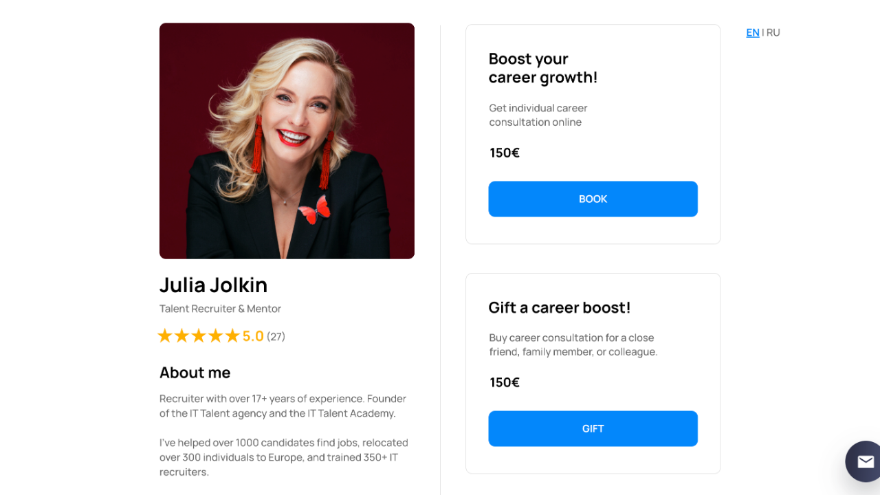Click the third rating star
This screenshot has height=495, width=880.
pyautogui.click(x=199, y=335)
